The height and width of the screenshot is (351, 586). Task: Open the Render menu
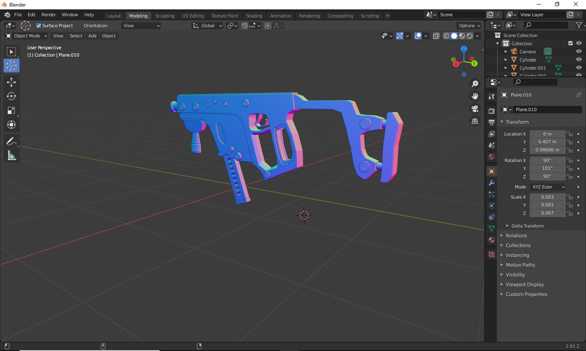coord(48,15)
